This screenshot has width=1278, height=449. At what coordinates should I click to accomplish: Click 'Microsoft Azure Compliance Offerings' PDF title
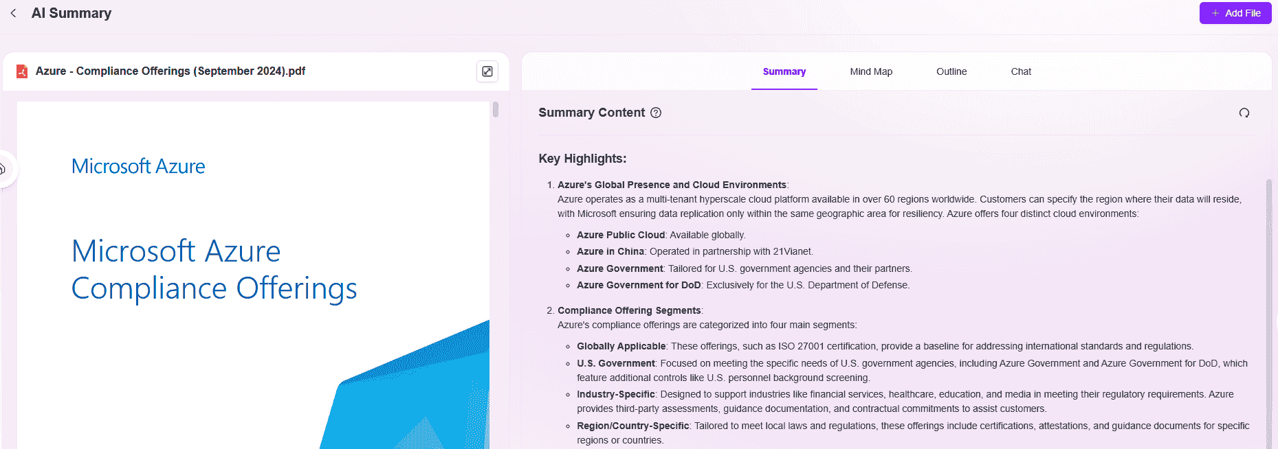(x=214, y=269)
